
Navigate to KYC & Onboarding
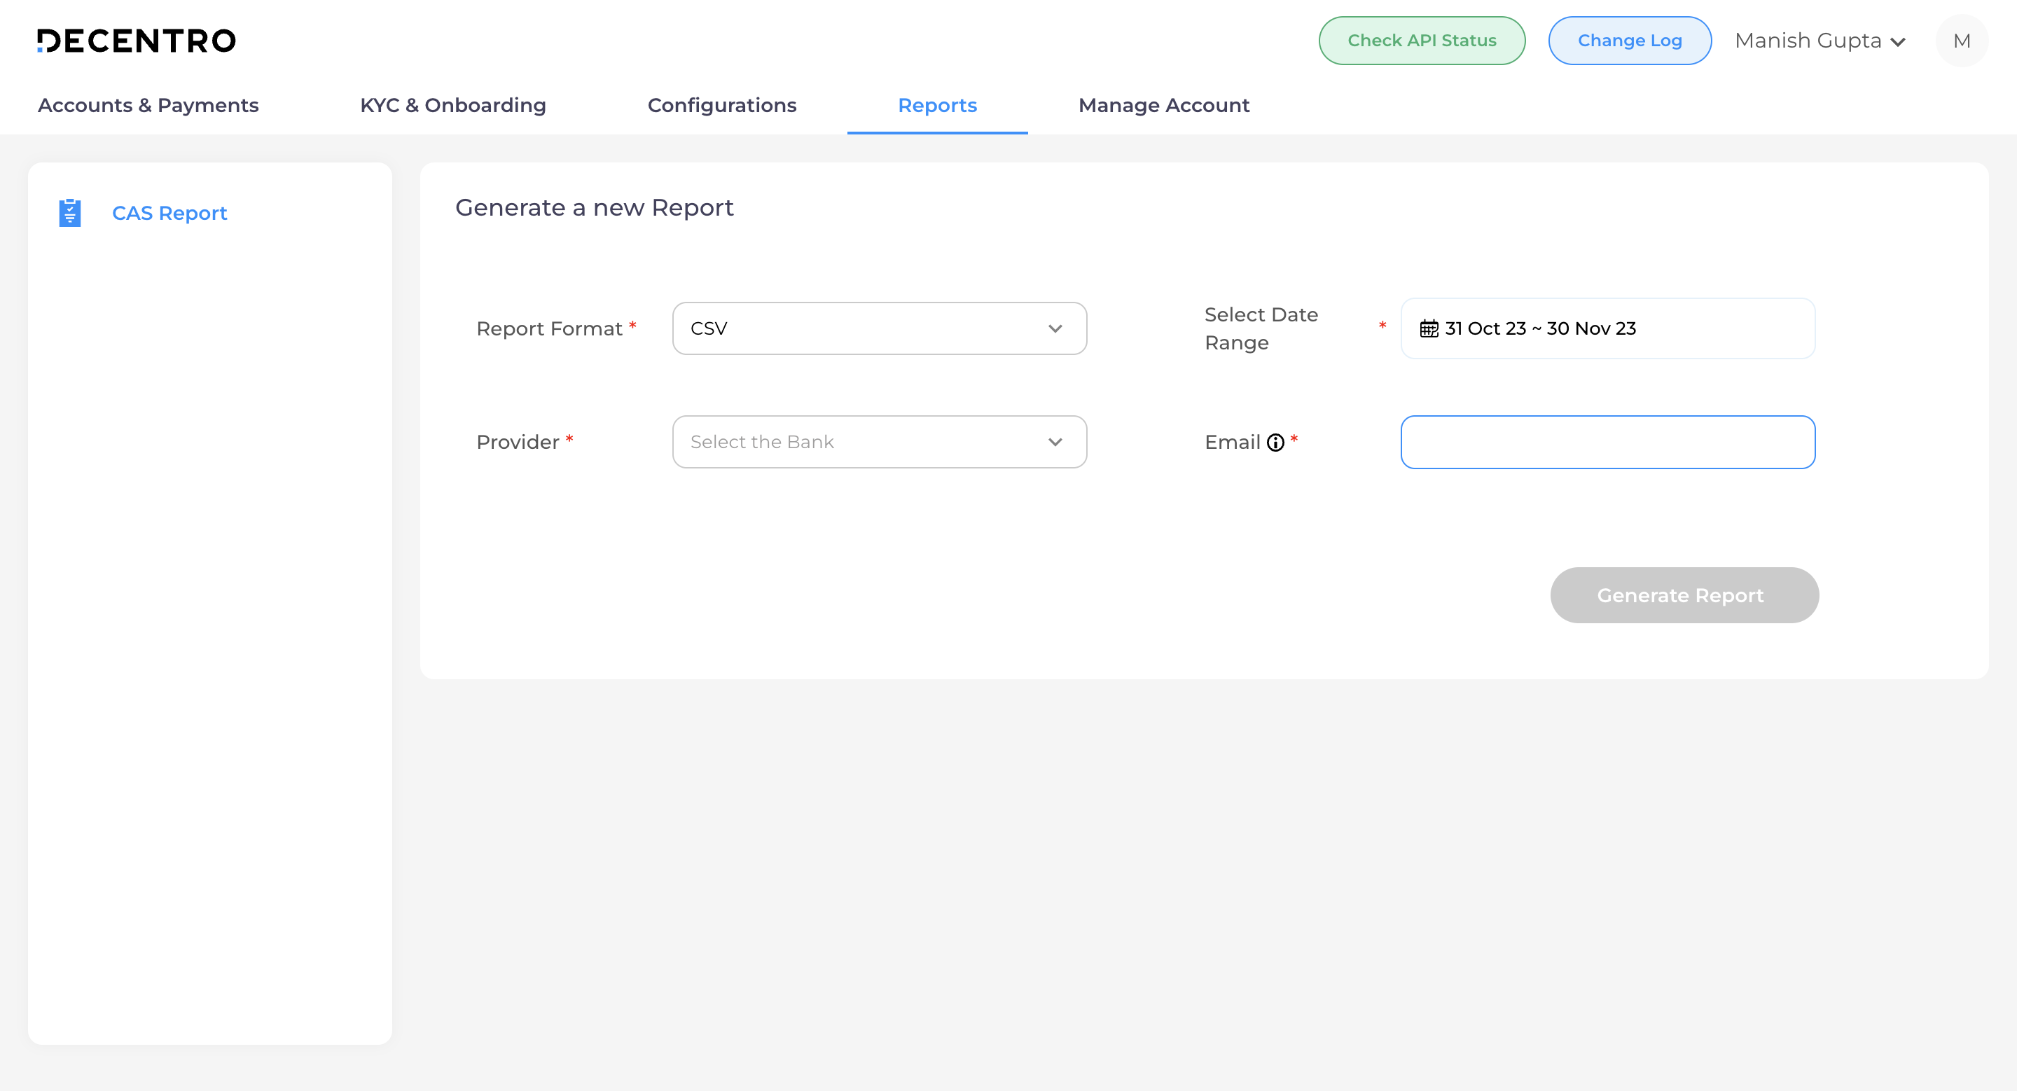coord(452,106)
